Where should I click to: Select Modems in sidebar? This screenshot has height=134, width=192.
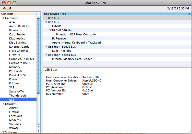click(15, 120)
